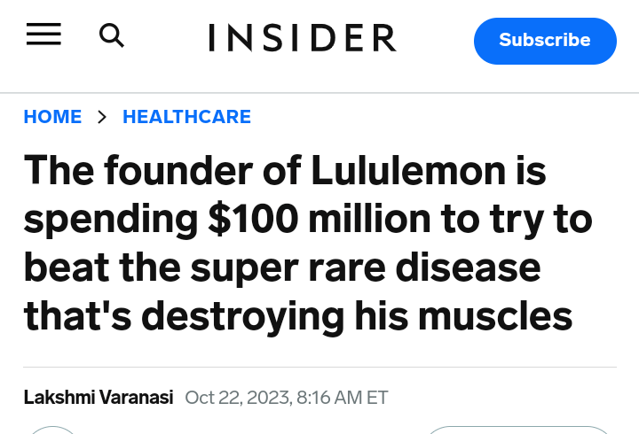Click the divider line above the byline
The width and height of the screenshot is (639, 434).
(319, 367)
